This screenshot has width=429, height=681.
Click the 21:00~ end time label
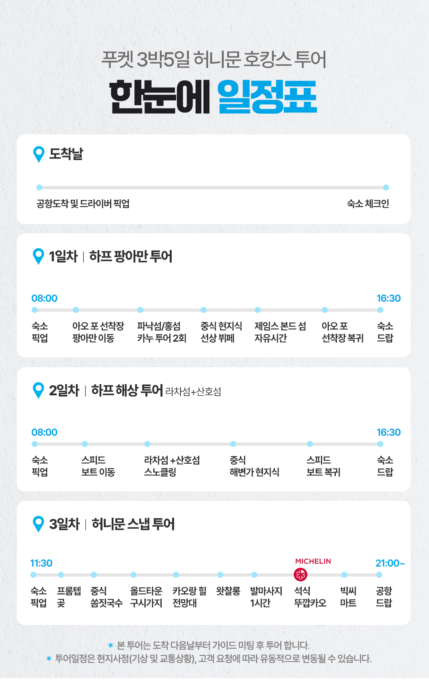coord(390,563)
